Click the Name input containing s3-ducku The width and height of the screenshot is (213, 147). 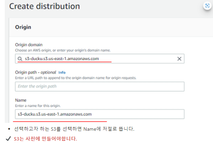click(x=100, y=114)
